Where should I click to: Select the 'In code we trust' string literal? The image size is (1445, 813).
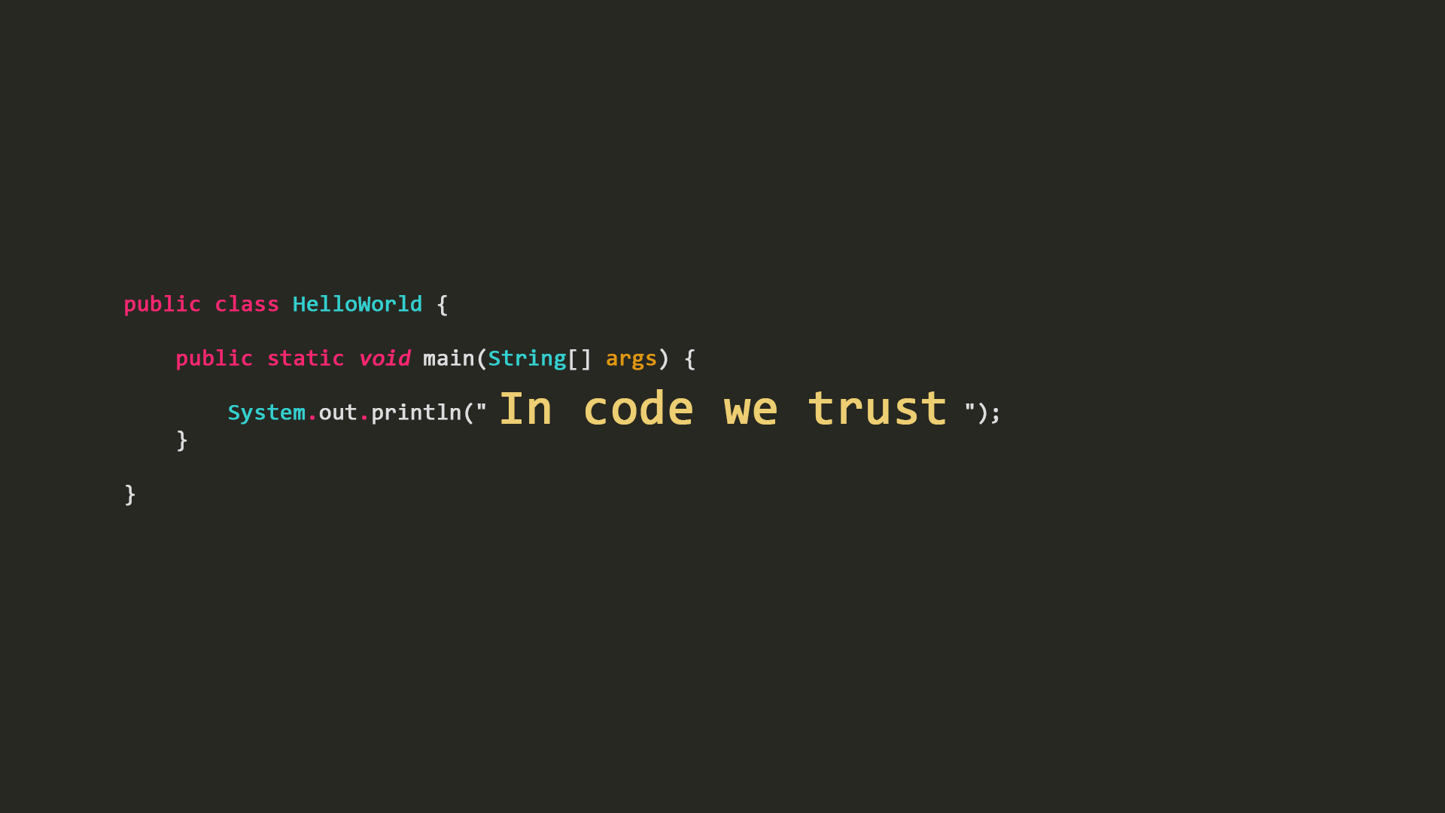pos(722,407)
